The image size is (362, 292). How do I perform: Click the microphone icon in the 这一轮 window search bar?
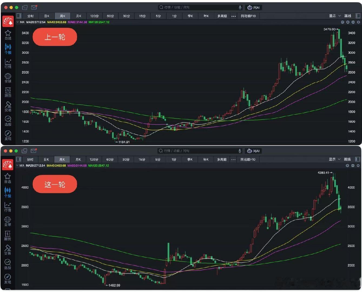click(x=240, y=151)
